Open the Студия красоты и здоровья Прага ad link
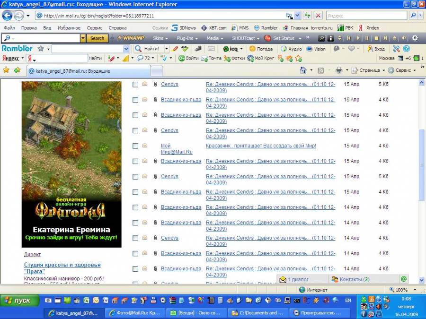The width and height of the screenshot is (426, 319). click(x=62, y=268)
